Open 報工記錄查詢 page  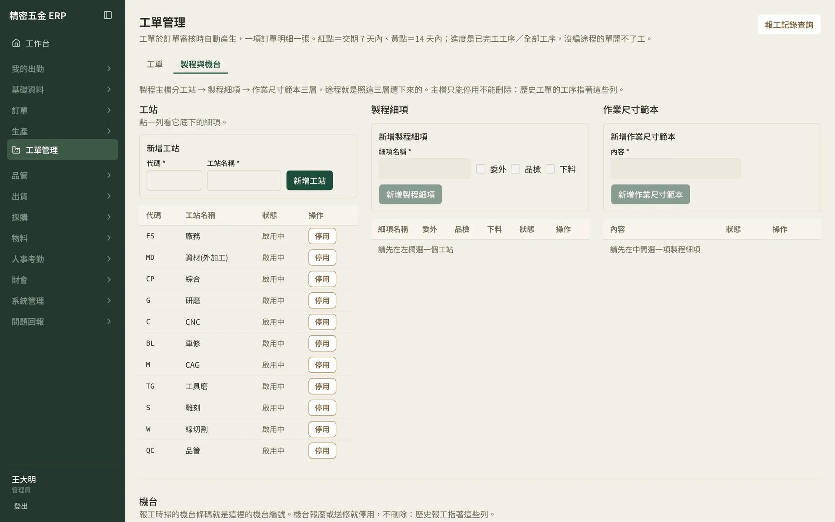[x=789, y=25]
